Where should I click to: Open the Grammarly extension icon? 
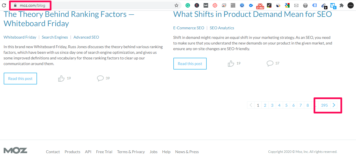[x=187, y=5]
